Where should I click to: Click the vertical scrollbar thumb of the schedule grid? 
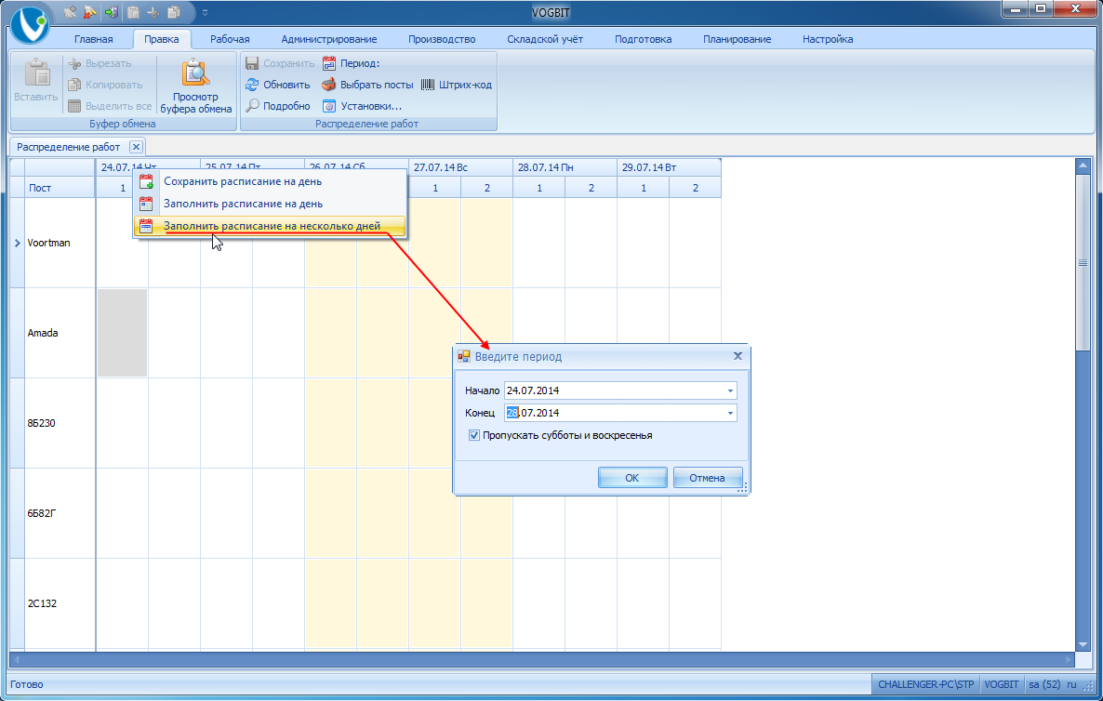pyautogui.click(x=1083, y=263)
